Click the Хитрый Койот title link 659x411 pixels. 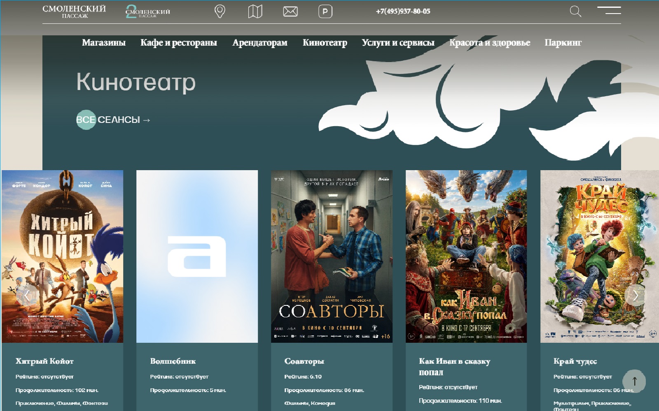(x=44, y=361)
